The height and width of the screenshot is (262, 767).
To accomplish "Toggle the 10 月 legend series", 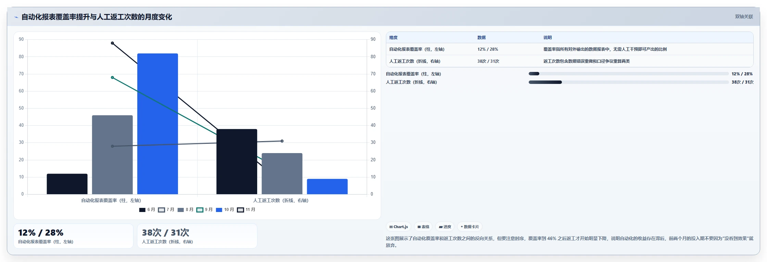I will pyautogui.click(x=225, y=210).
